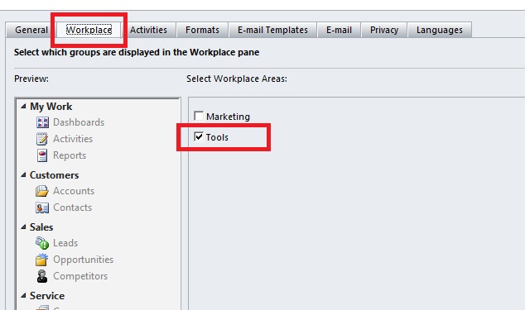This screenshot has width=525, height=310.
Task: Enable the Marketing checkbox
Action: tap(199, 116)
